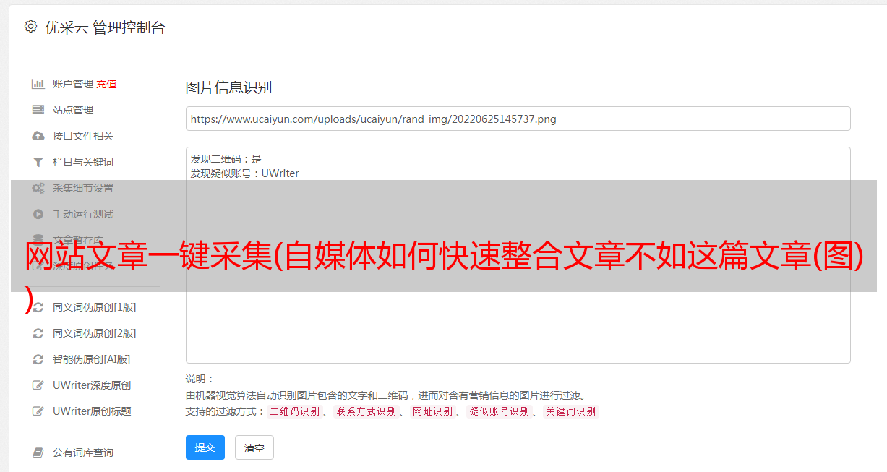
Task: Click the bar chart icon for 账户管理
Action: 38,84
